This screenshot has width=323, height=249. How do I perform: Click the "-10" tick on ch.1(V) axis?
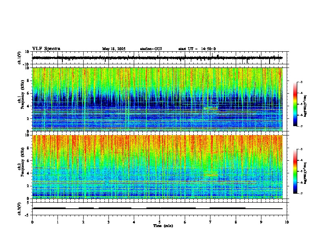tap(27, 64)
